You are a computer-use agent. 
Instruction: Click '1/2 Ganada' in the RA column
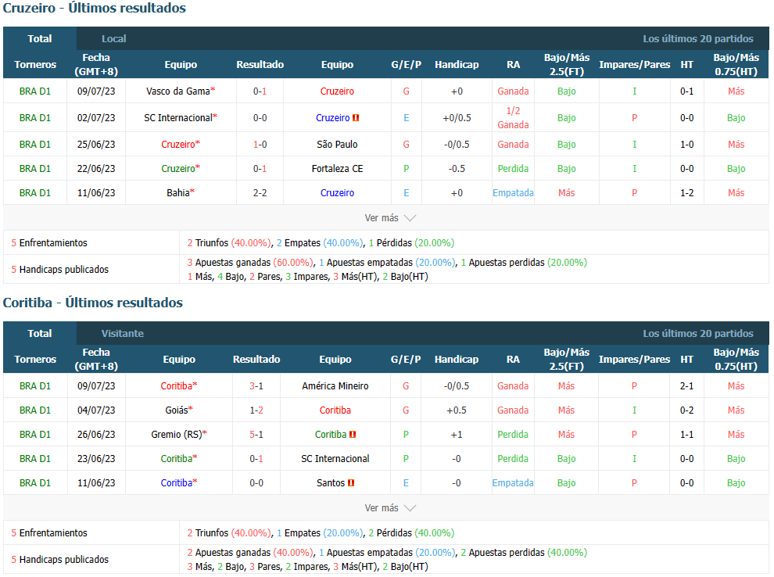(x=513, y=117)
